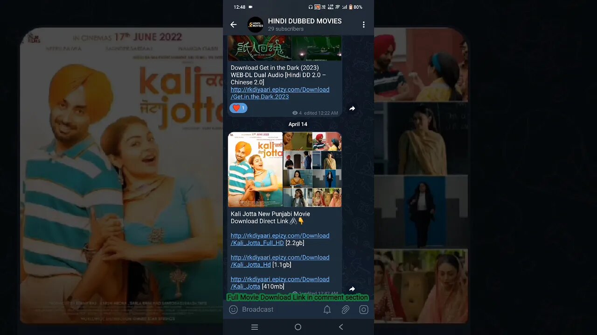Open Get in the Dark image preview
This screenshot has width=597, height=335.
coord(285,48)
